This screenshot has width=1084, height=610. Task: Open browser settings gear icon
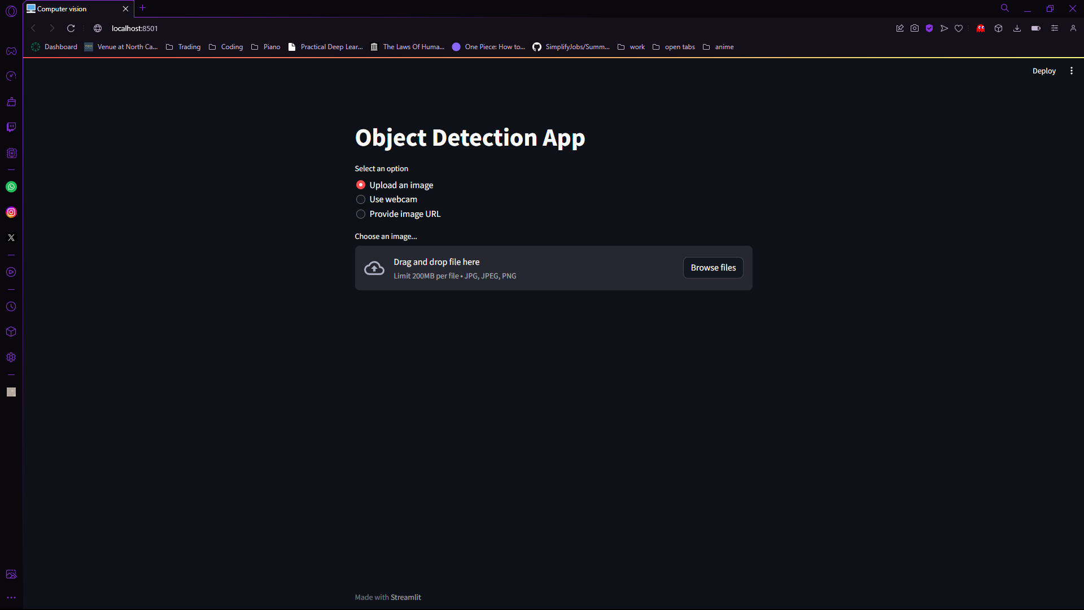coord(11,358)
